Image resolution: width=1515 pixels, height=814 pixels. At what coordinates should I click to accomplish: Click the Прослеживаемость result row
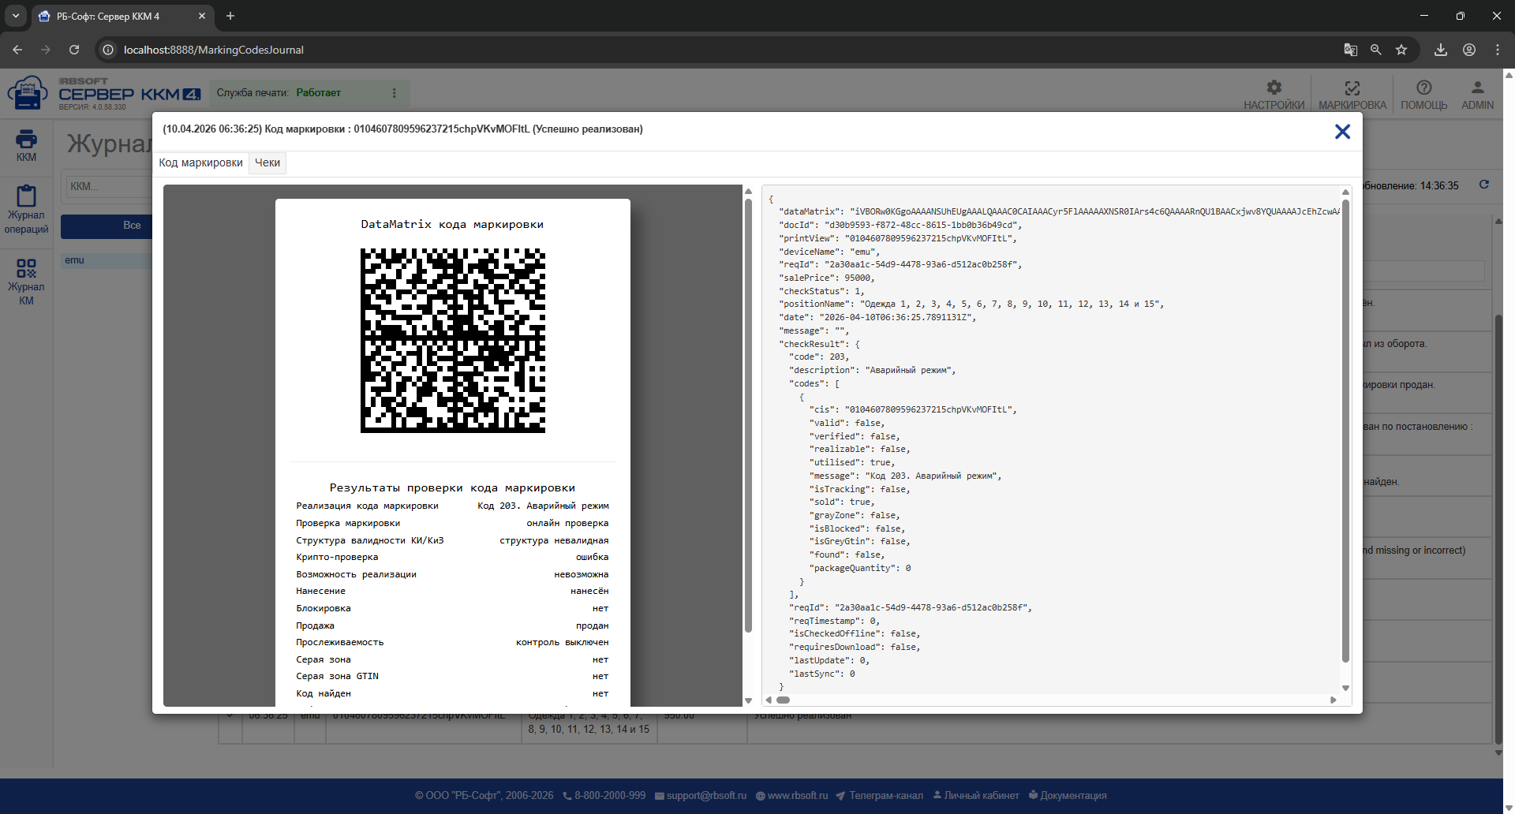452,642
